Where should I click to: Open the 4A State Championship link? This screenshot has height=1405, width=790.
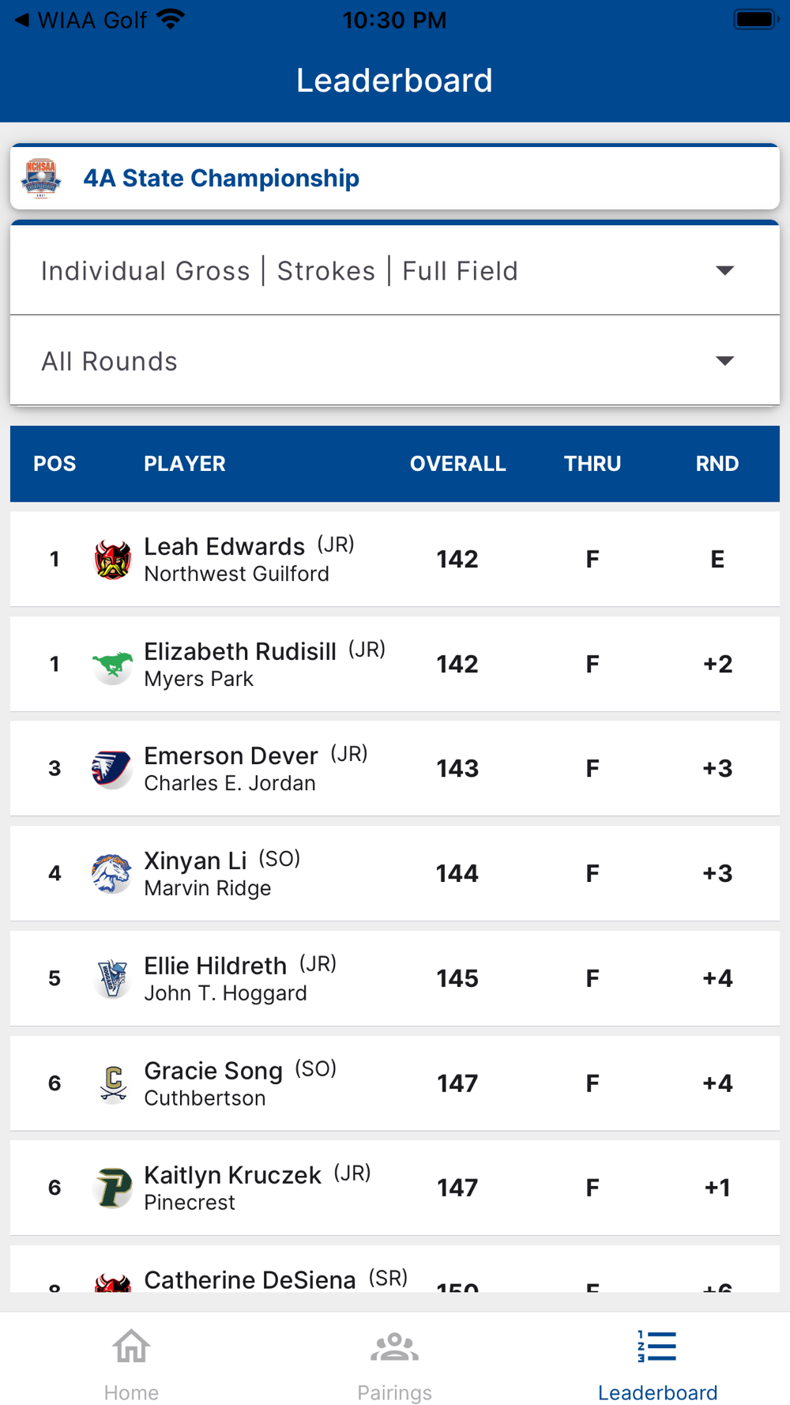coord(221,179)
